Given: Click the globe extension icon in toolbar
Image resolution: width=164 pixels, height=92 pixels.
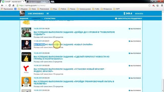Looking at the screenshot, I should tap(158, 5).
